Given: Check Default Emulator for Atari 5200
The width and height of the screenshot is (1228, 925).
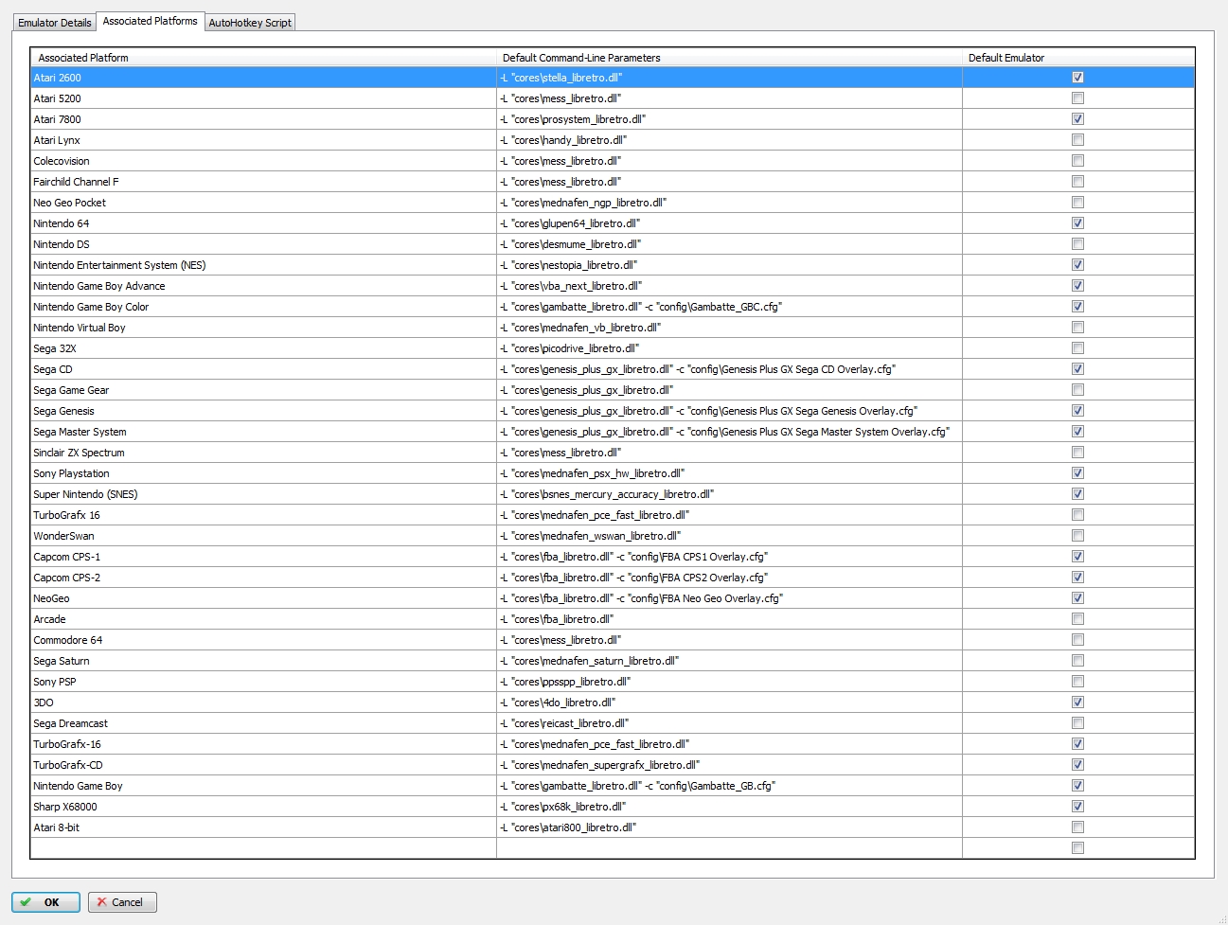Looking at the screenshot, I should tap(1077, 98).
